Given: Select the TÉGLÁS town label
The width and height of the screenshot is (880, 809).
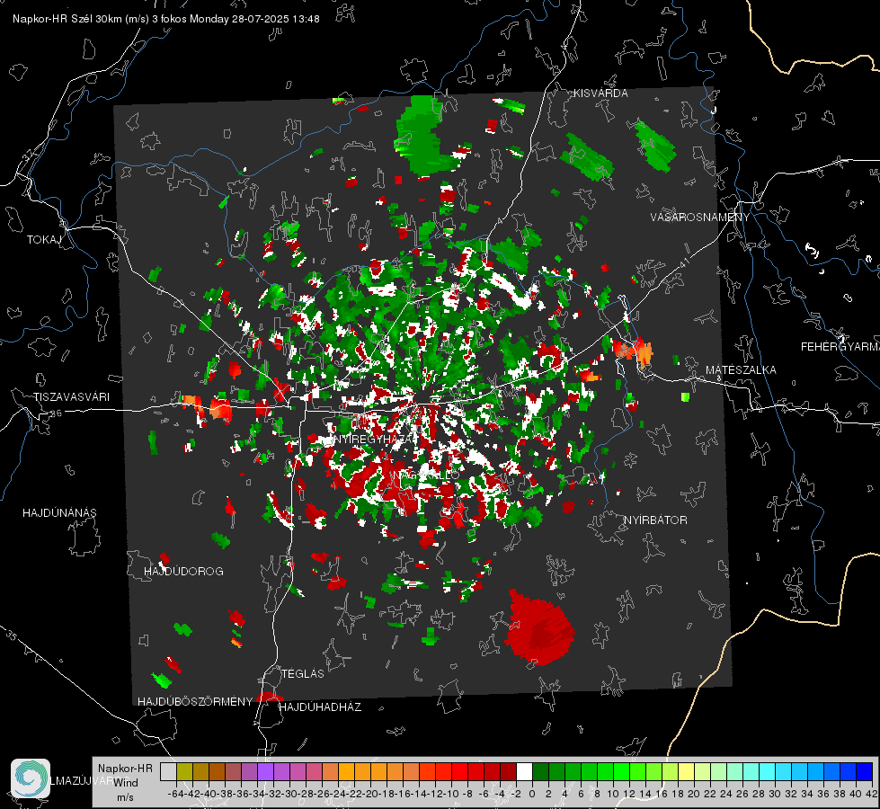Looking at the screenshot, I should (x=303, y=673).
